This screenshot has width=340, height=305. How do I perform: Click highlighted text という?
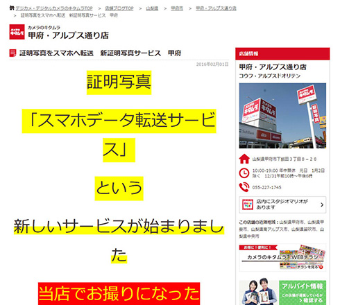tap(119, 189)
